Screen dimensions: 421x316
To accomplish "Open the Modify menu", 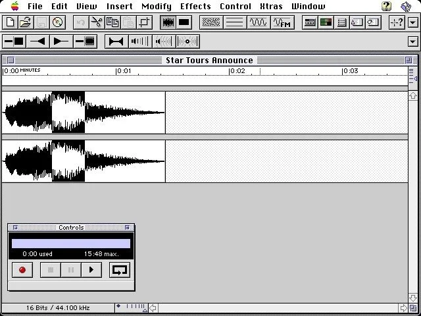I will tap(157, 6).
